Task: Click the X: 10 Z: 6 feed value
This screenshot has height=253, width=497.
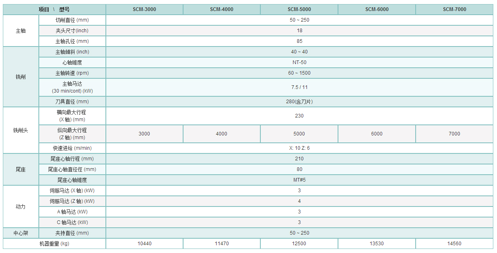Action: [299, 148]
